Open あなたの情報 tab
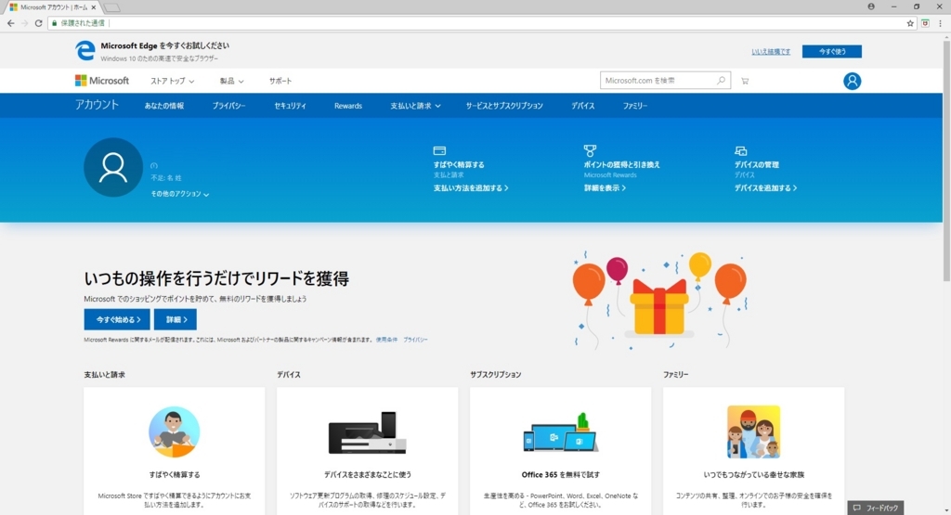Screen dimensions: 951x515 tap(164, 106)
